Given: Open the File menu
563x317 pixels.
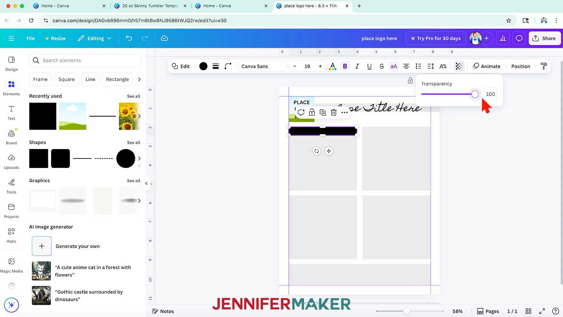Looking at the screenshot, I should point(31,38).
